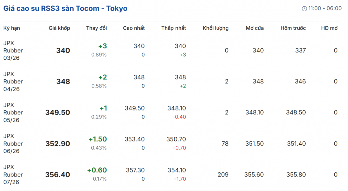Select the JPX Rubber 05/26 contract

(13, 112)
